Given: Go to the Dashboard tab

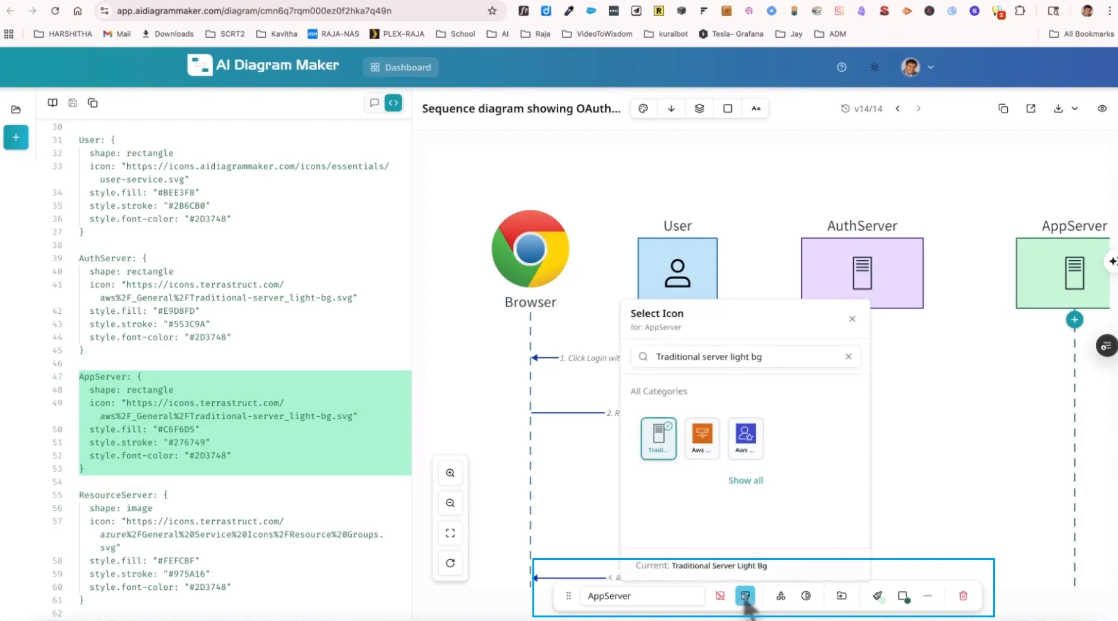Looking at the screenshot, I should pos(400,67).
